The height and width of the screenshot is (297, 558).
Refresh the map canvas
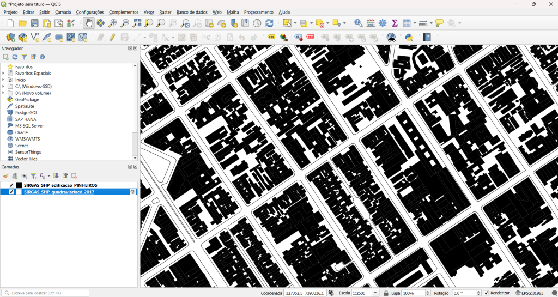coord(269,23)
